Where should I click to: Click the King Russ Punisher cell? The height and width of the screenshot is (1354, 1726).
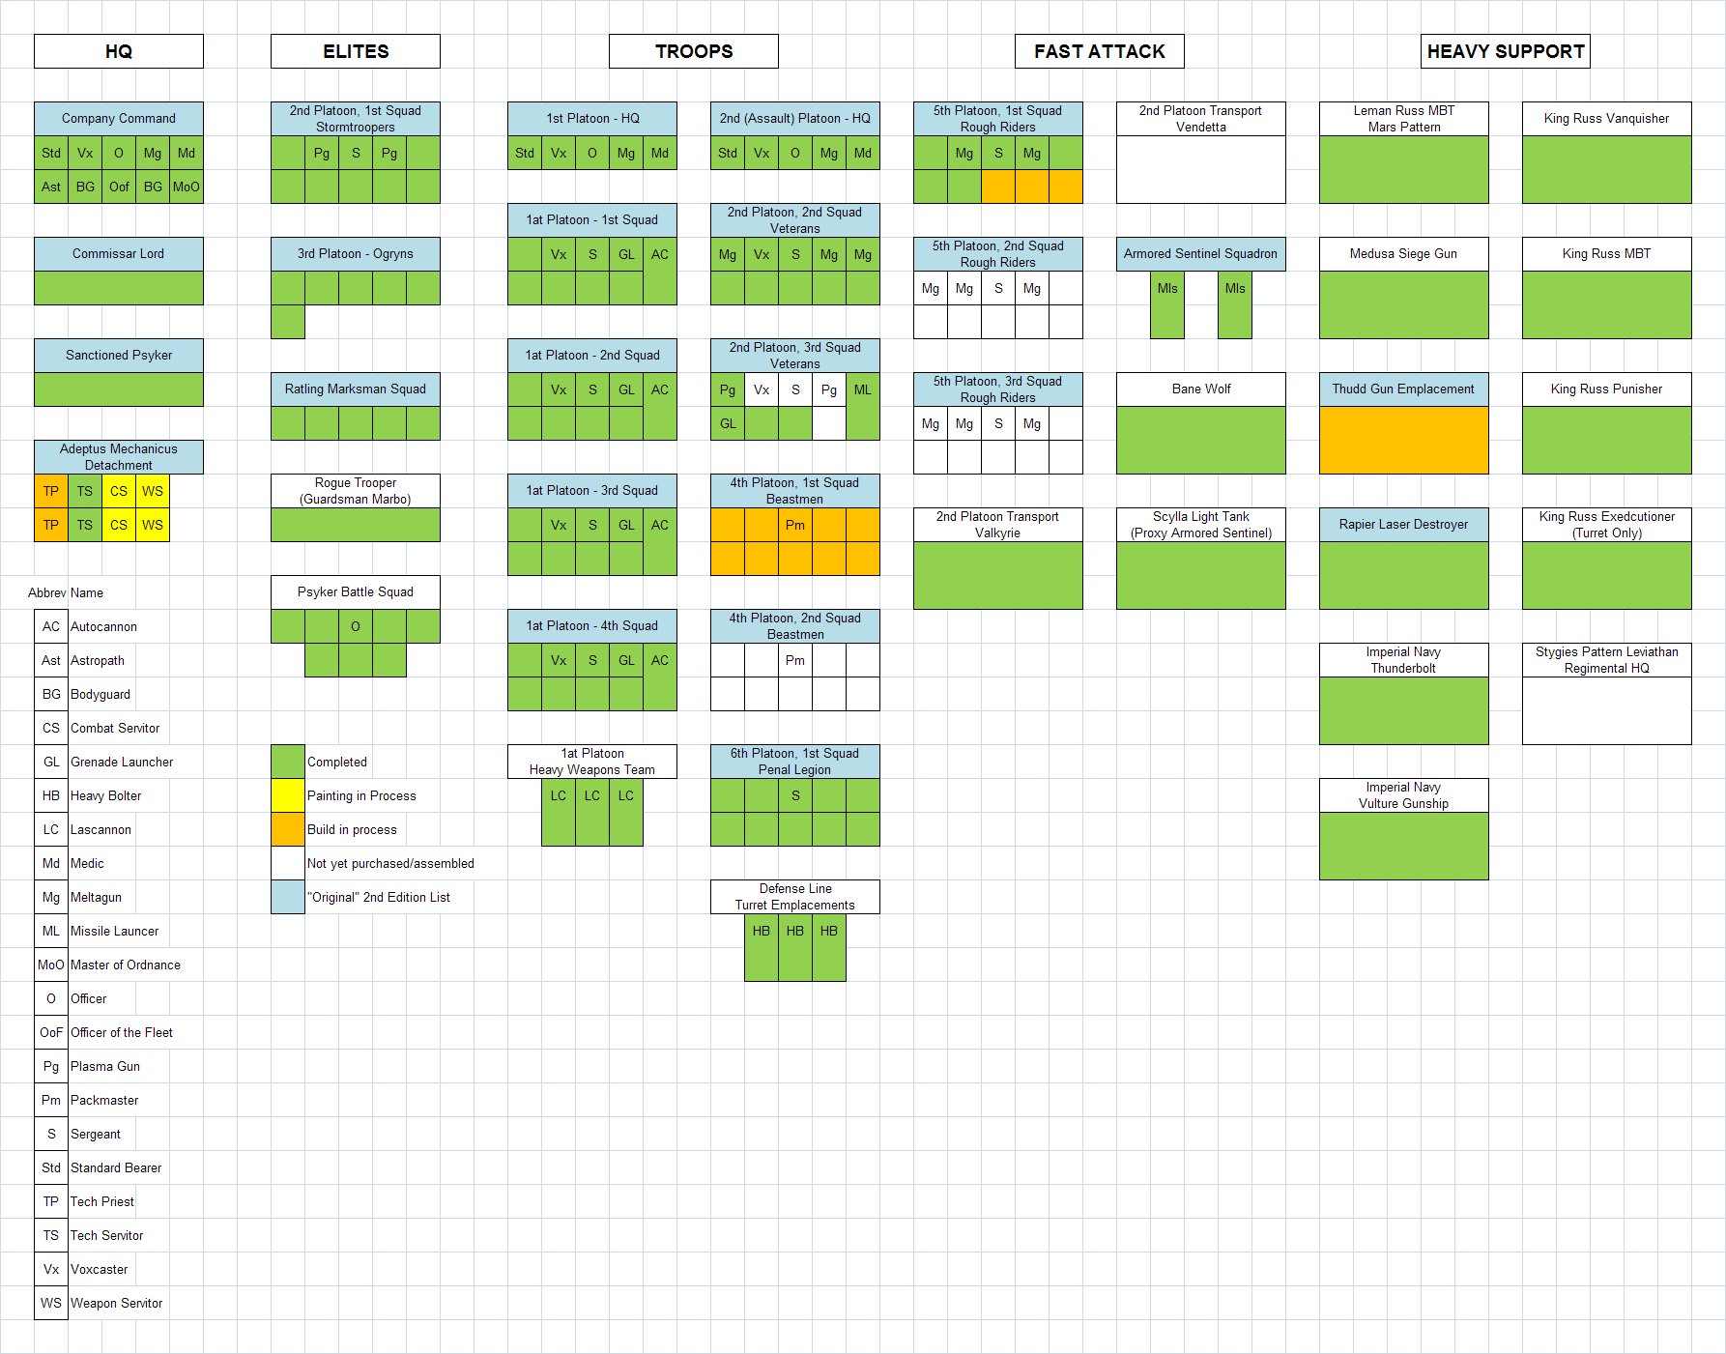[x=1607, y=389]
